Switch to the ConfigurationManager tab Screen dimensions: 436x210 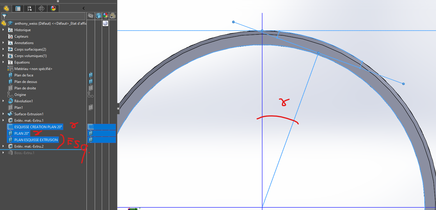click(30, 9)
